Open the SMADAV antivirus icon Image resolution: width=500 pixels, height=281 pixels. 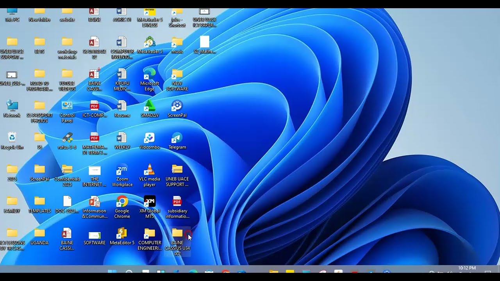150,109
